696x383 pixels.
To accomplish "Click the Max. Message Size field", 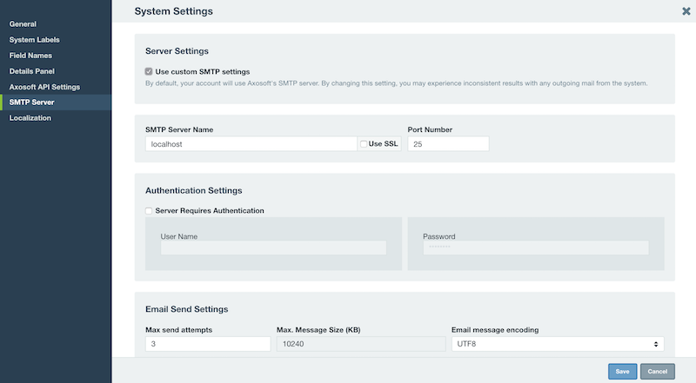I will pyautogui.click(x=361, y=344).
